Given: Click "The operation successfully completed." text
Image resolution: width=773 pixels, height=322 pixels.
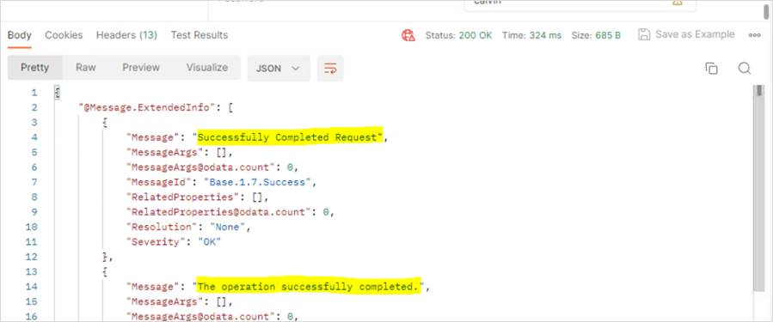Looking at the screenshot, I should point(309,287).
